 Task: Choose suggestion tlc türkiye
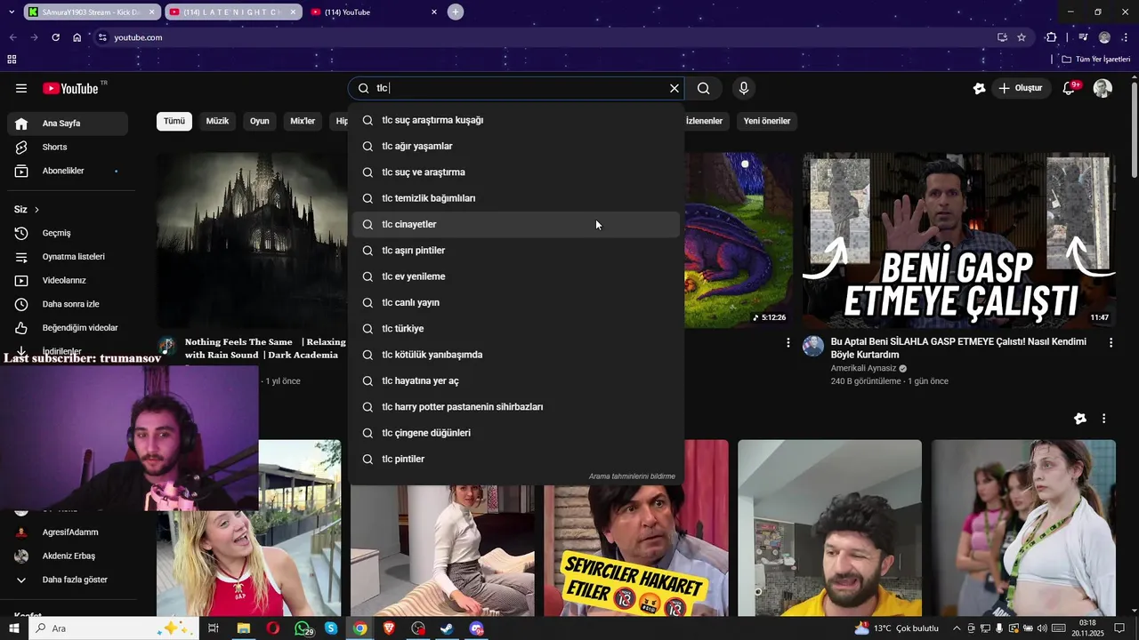516,329
